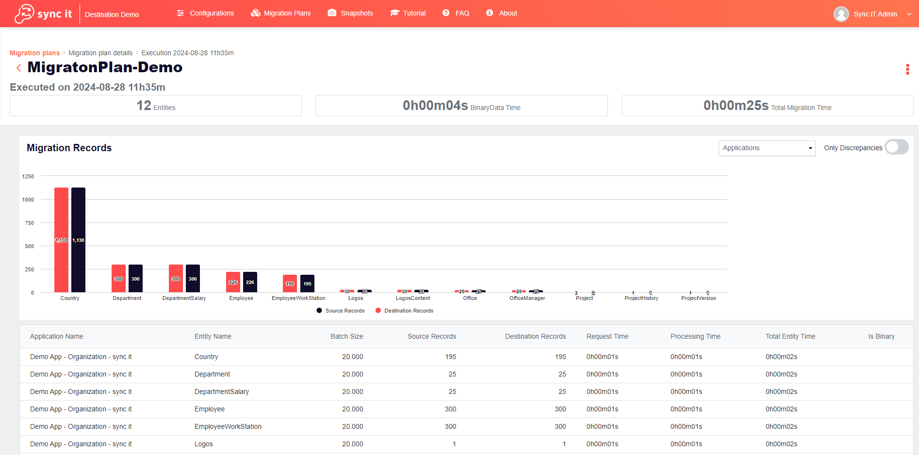Sort by Application Name column header
This screenshot has width=919, height=455.
[x=57, y=336]
